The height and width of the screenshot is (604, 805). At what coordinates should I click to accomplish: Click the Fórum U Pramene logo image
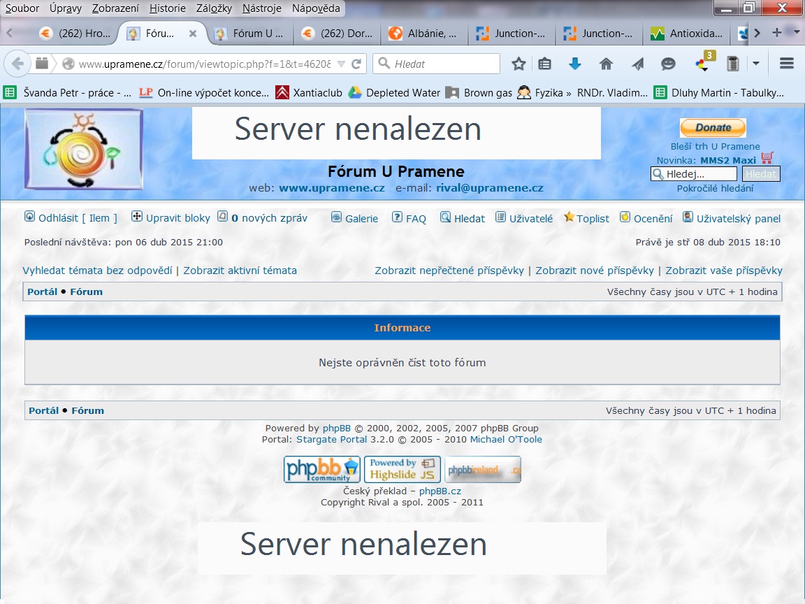point(84,149)
